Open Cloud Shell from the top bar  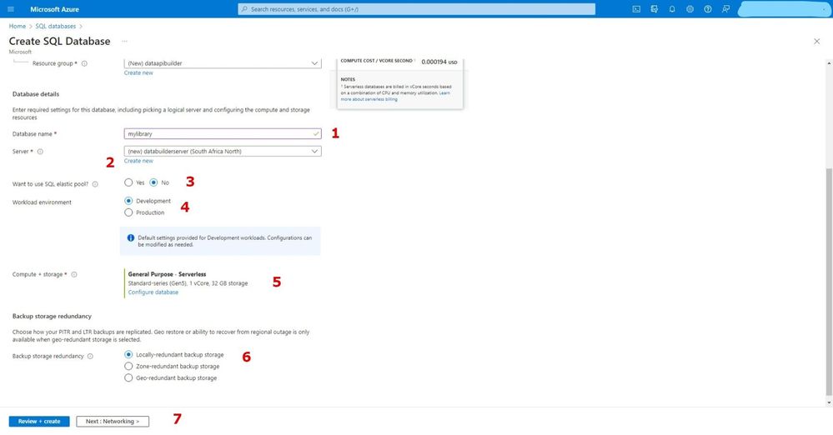point(636,9)
